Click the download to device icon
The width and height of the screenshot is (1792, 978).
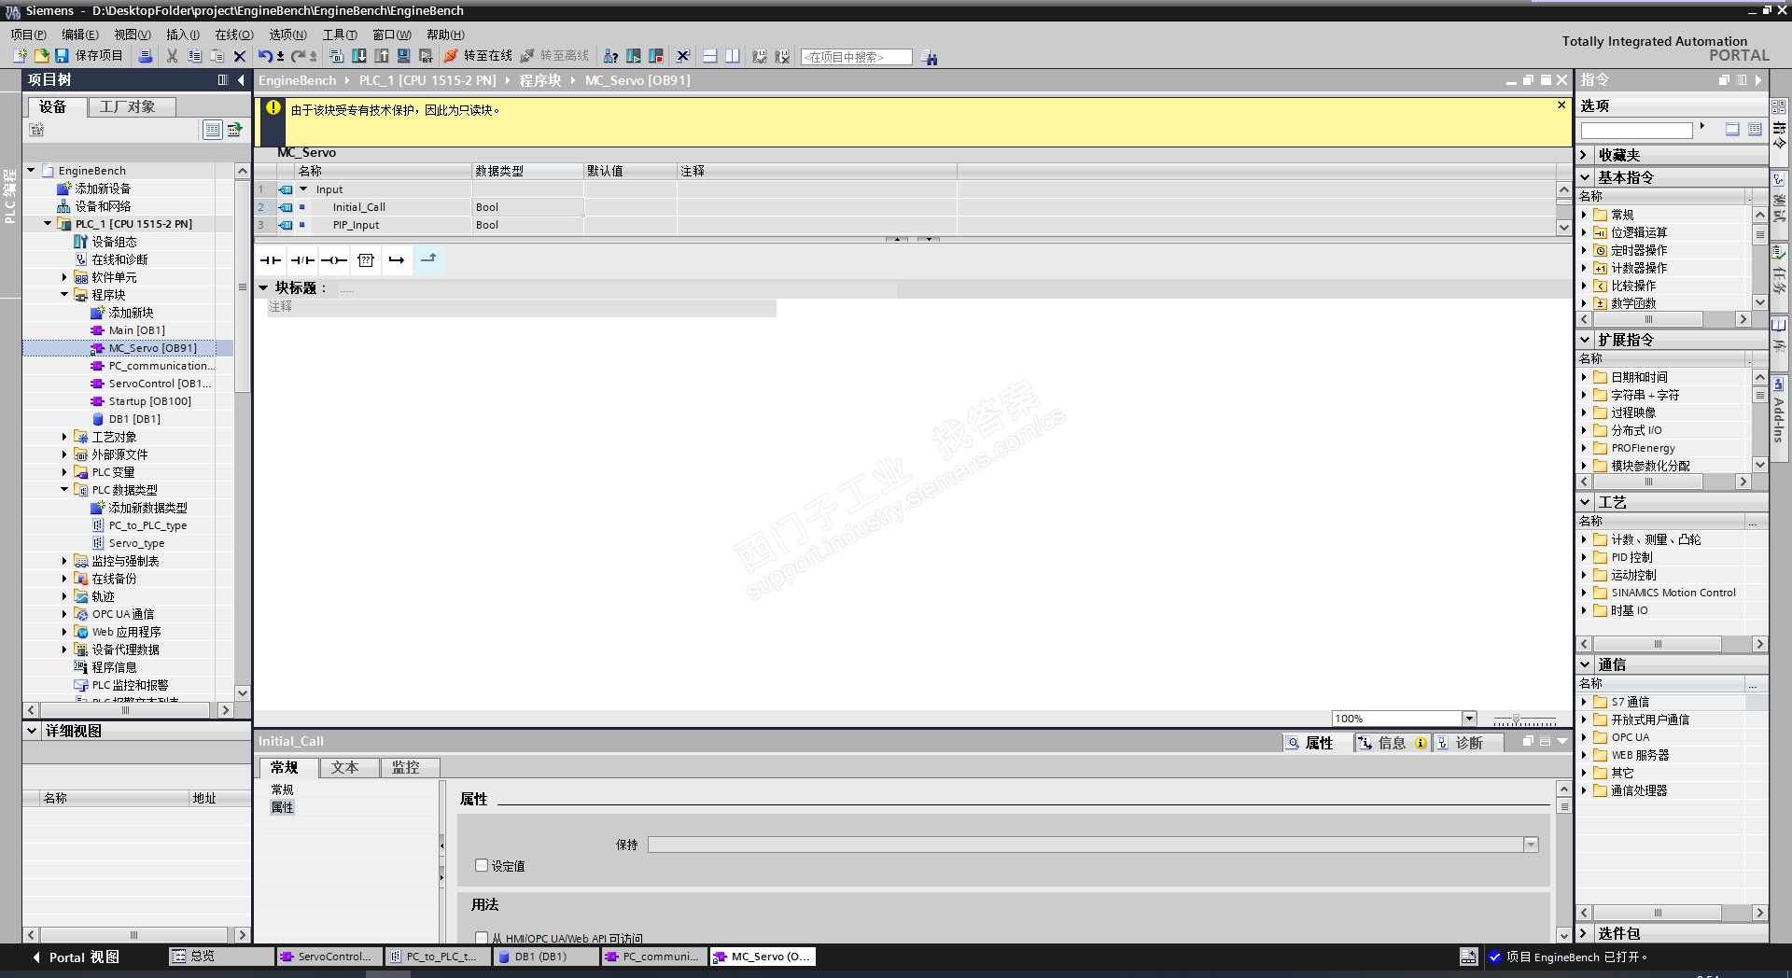point(359,56)
